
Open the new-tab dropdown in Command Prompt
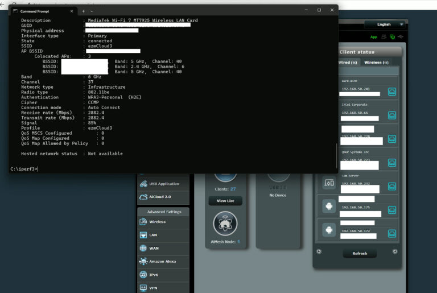92,11
